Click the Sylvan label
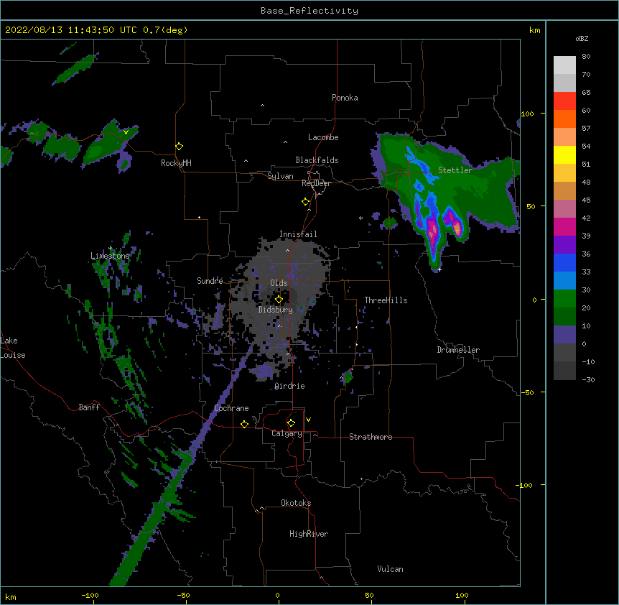 (280, 176)
